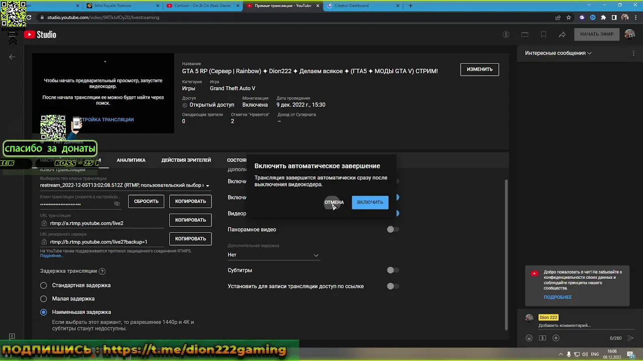Open a new browser tab with plus

click(410, 6)
